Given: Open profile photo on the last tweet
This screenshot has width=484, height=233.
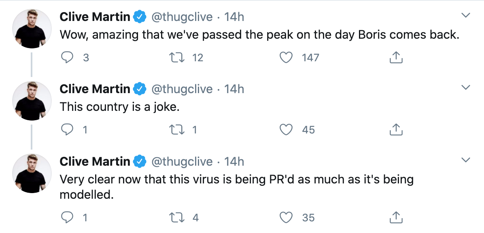Looking at the screenshot, I should [x=32, y=173].
